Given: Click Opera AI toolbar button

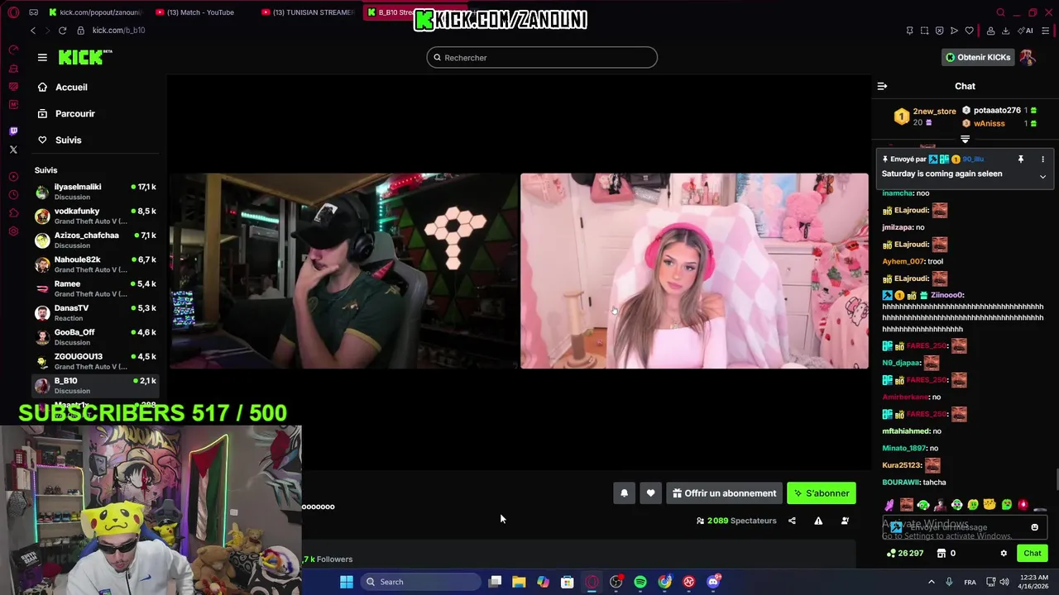Looking at the screenshot, I should [x=1026, y=31].
